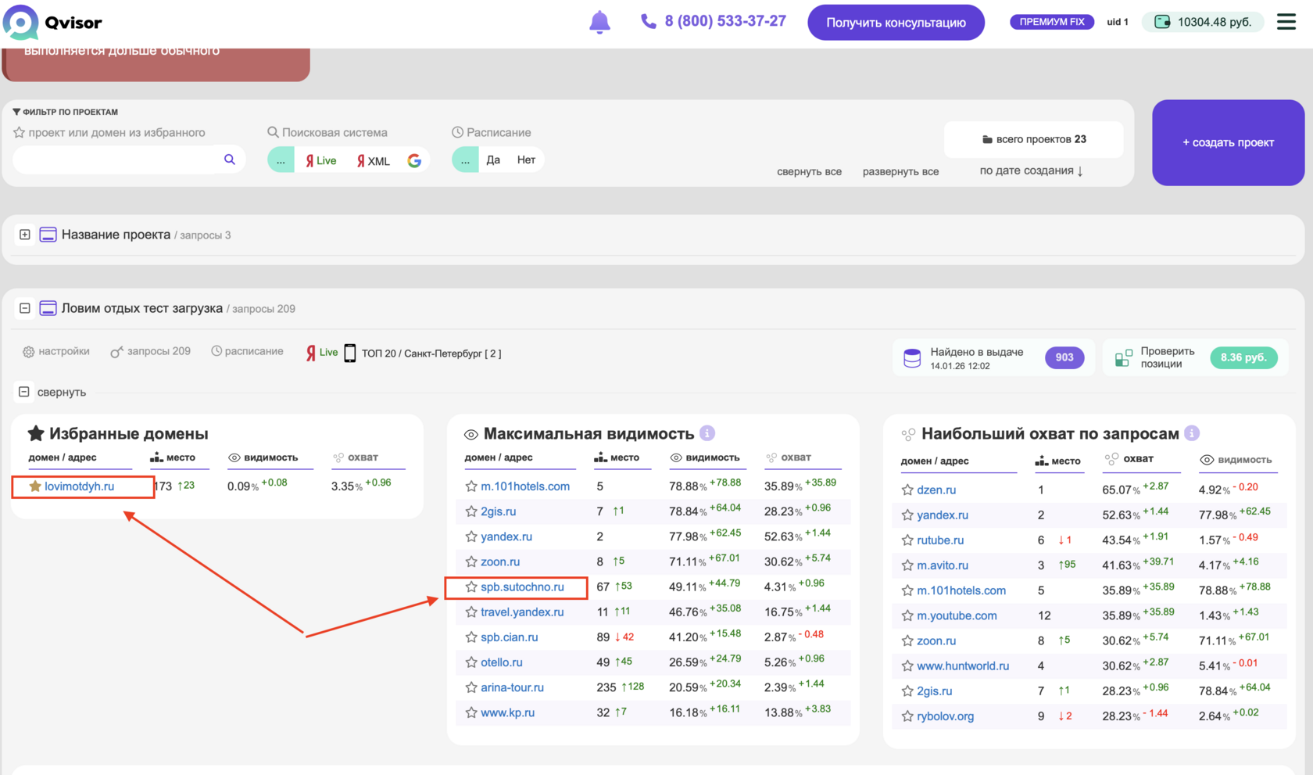Image resolution: width=1313 pixels, height=775 pixels.
Task: Star the www.huntworld.ru domain
Action: 907,666
